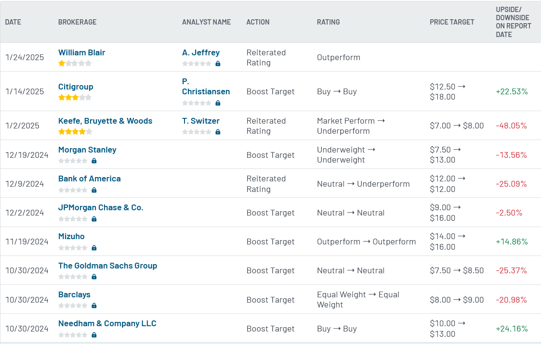541x344 pixels.
Task: Select the -25.09% downside value
Action: click(511, 184)
